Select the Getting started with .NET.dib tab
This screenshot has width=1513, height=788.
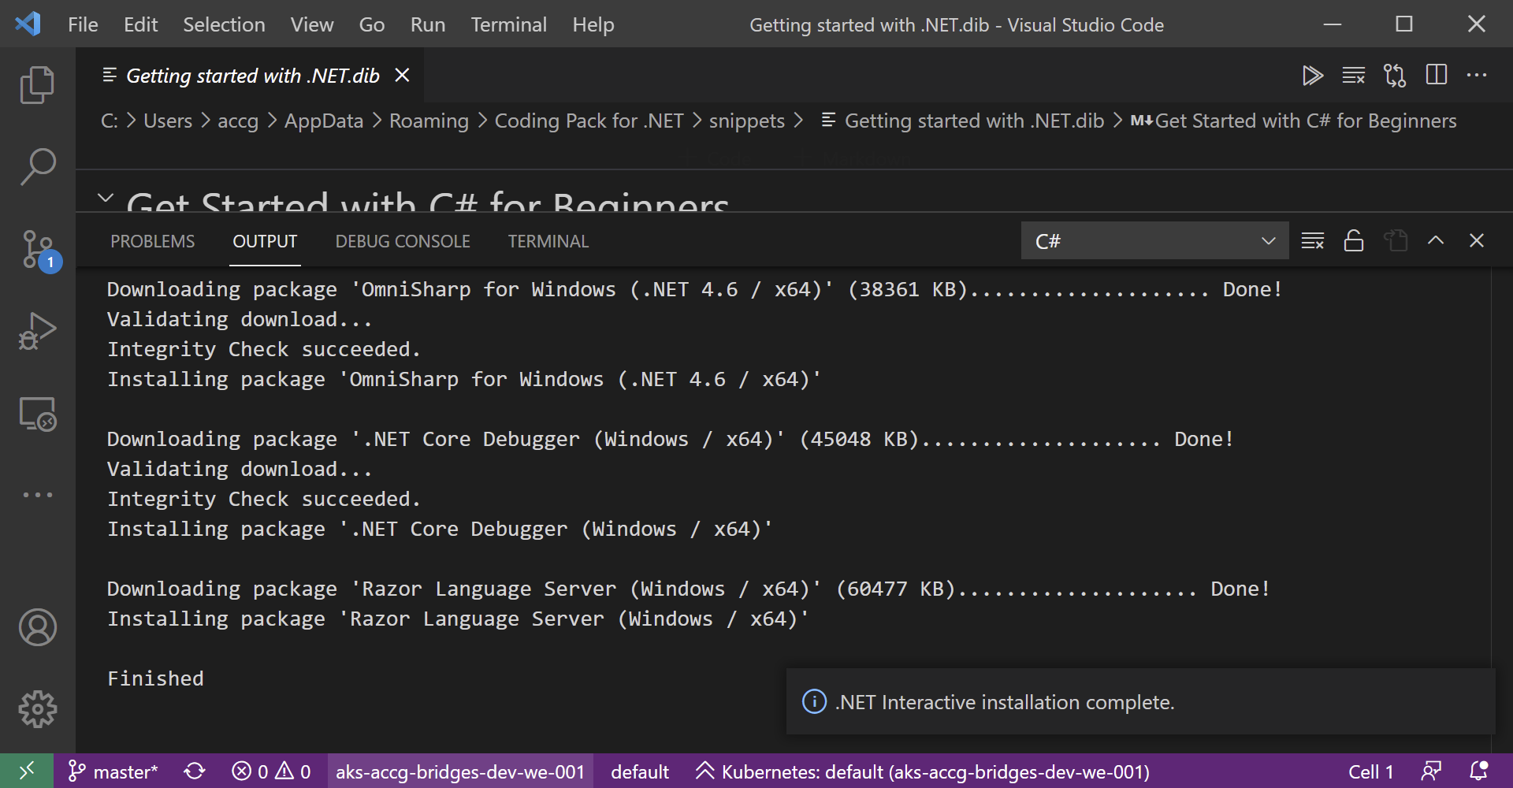pyautogui.click(x=252, y=76)
